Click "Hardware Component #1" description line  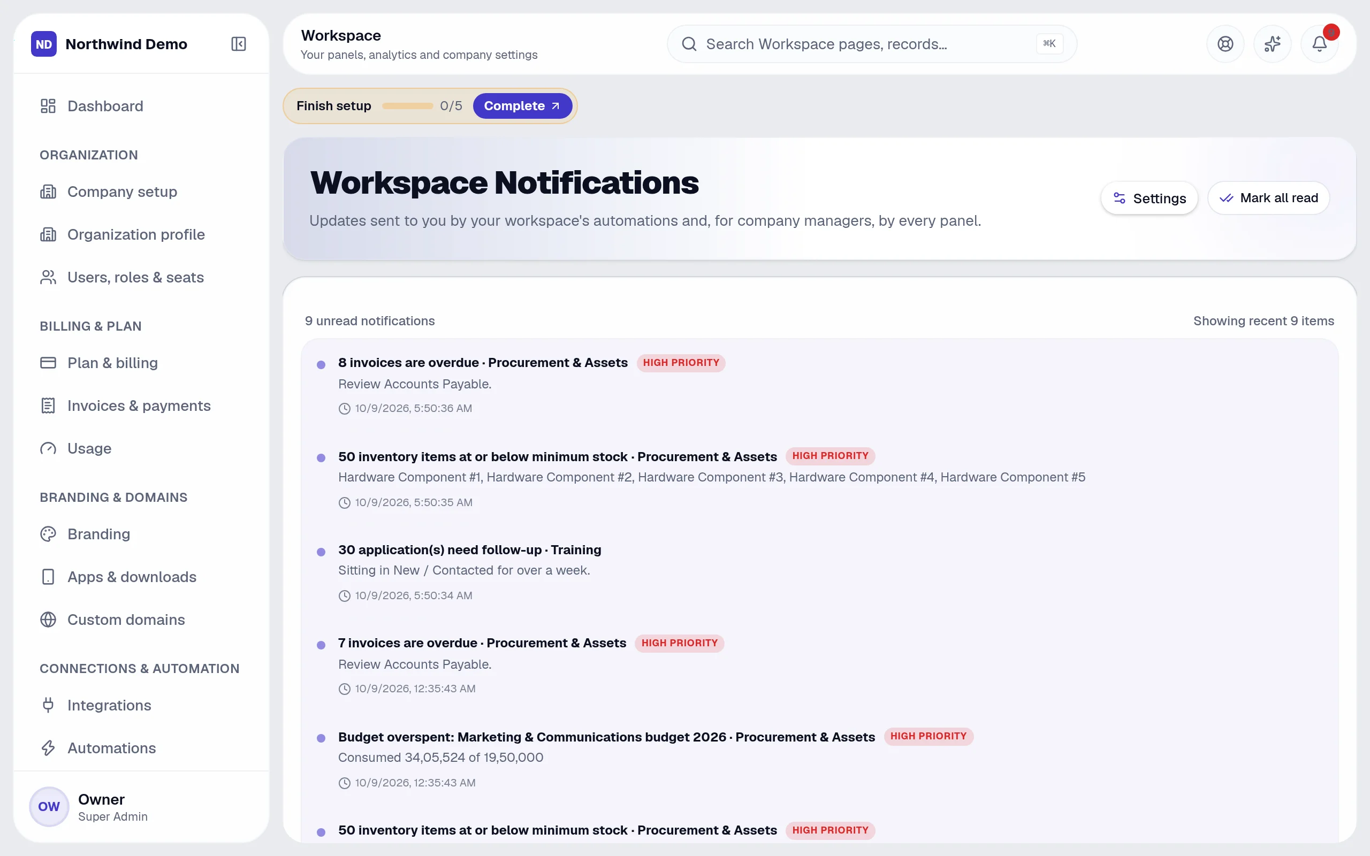pyautogui.click(x=712, y=477)
